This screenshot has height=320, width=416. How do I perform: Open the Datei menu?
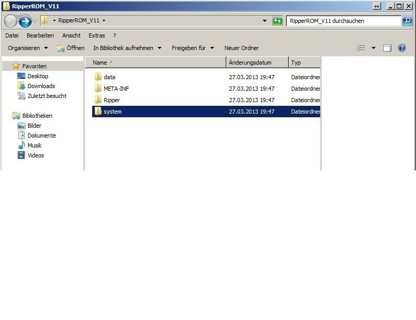(x=12, y=35)
